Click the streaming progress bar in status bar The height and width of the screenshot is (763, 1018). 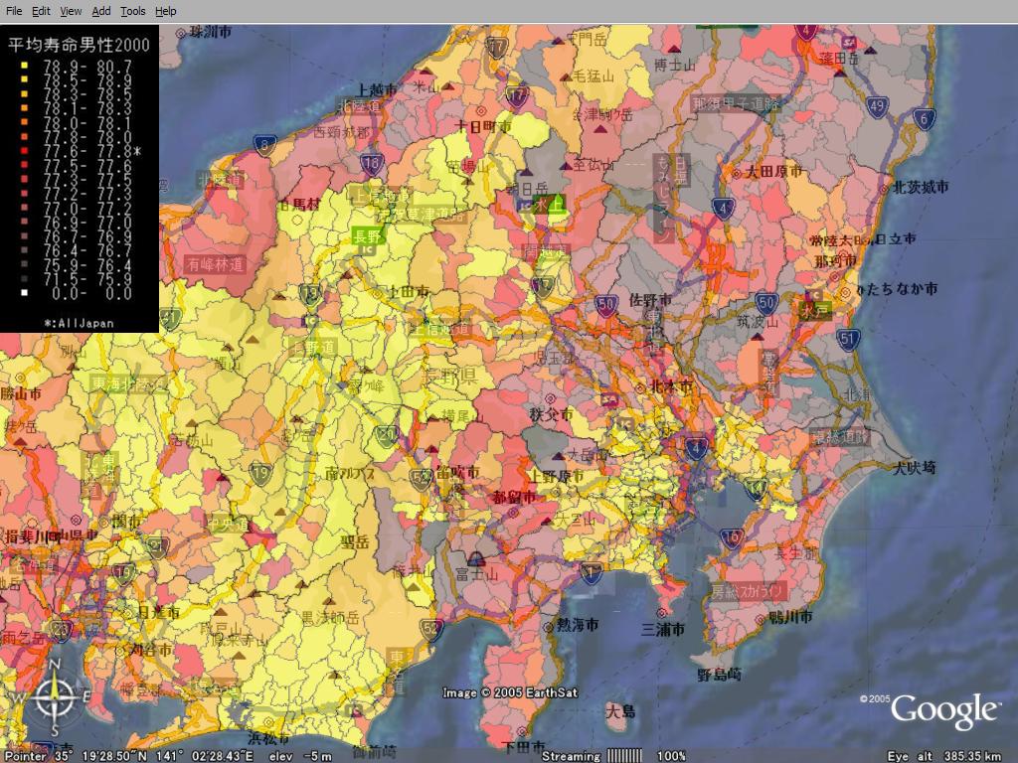(625, 756)
